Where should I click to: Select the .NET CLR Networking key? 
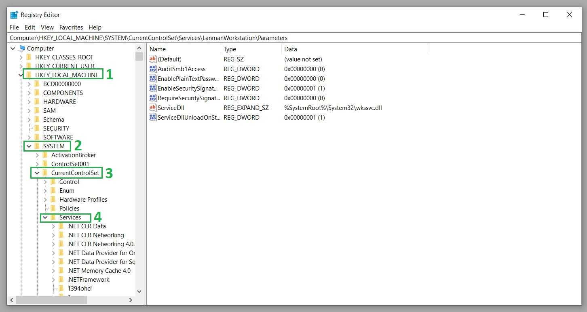tap(96, 235)
